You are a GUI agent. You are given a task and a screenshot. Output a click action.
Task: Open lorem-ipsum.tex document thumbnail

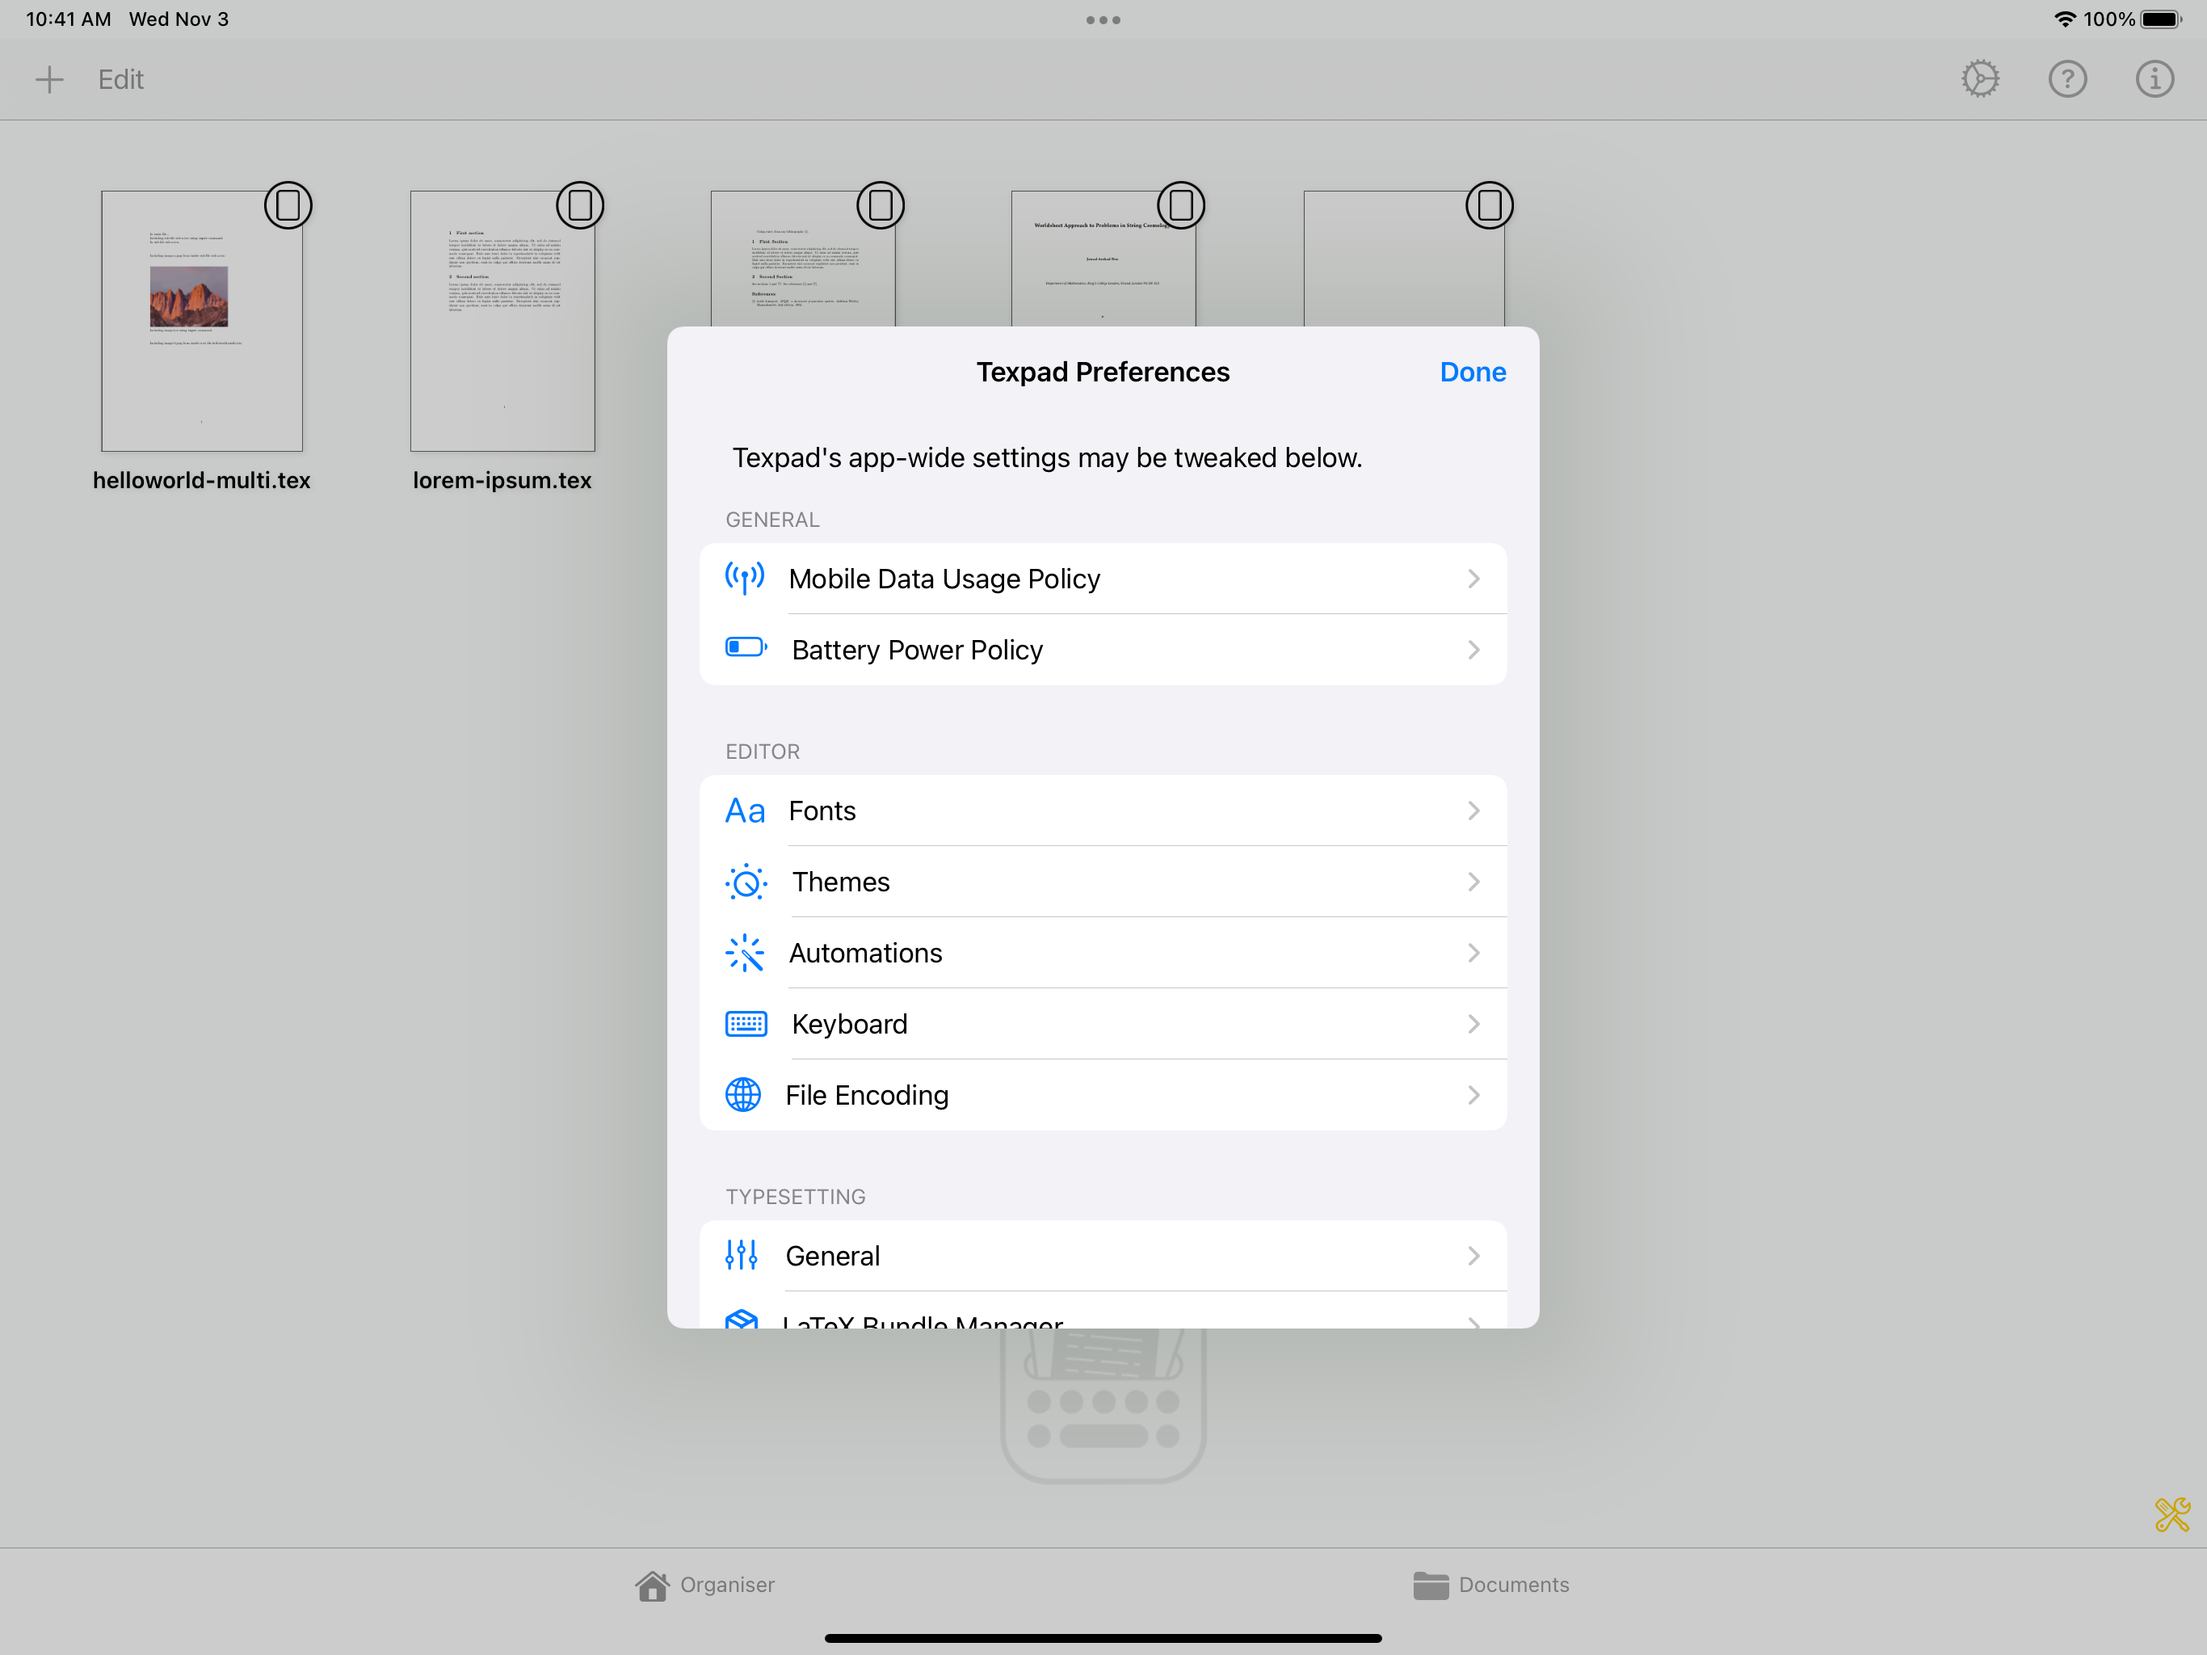tap(502, 322)
